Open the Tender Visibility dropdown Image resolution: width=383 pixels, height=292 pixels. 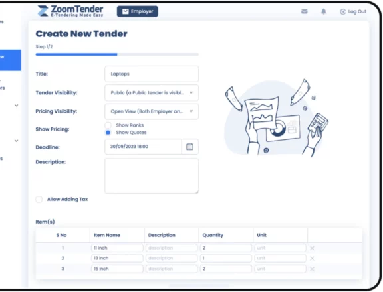(152, 93)
